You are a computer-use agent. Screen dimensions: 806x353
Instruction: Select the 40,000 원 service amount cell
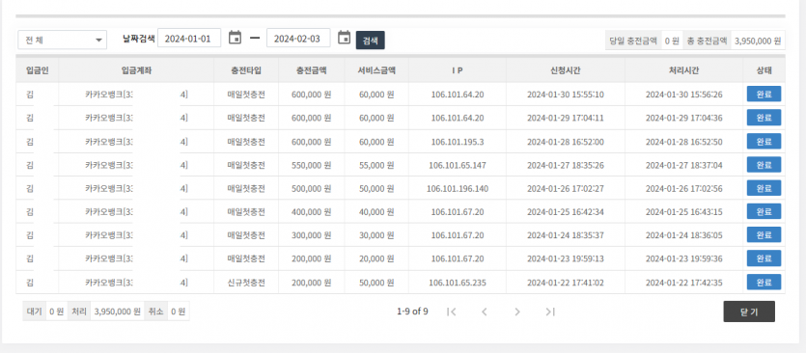[x=376, y=211]
